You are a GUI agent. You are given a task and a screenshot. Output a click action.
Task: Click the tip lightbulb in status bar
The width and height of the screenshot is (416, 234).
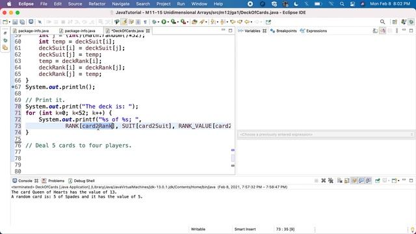[x=413, y=229]
